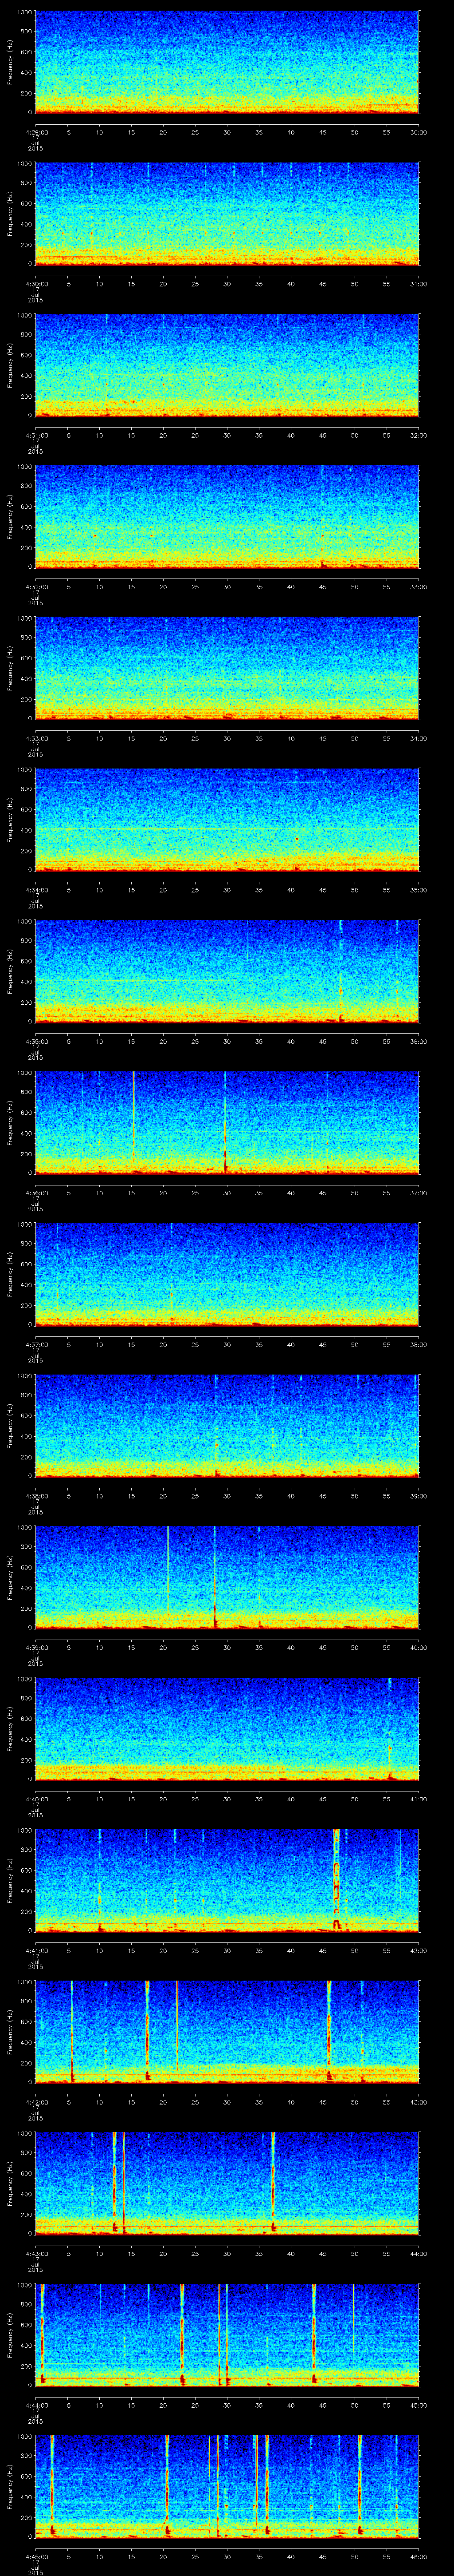Select the spectrogram panel starting at 4:34:00
Image resolution: width=454 pixels, height=2576 pixels.
(227, 820)
